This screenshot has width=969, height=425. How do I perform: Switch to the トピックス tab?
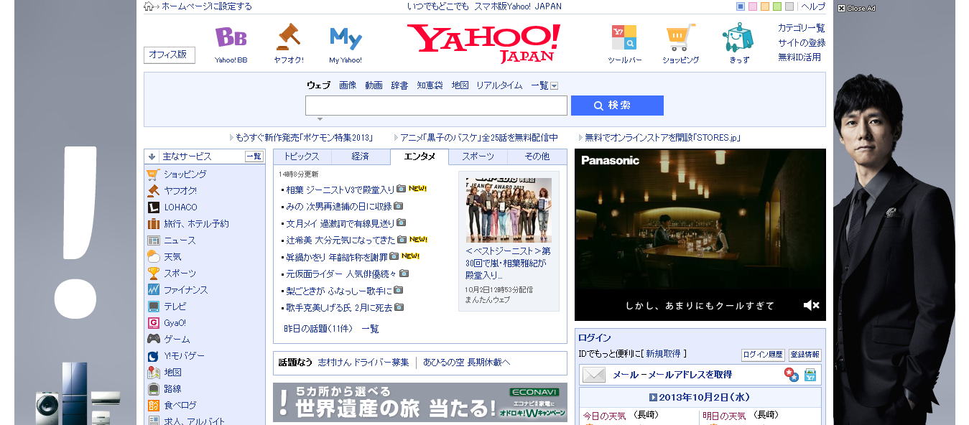tap(302, 157)
